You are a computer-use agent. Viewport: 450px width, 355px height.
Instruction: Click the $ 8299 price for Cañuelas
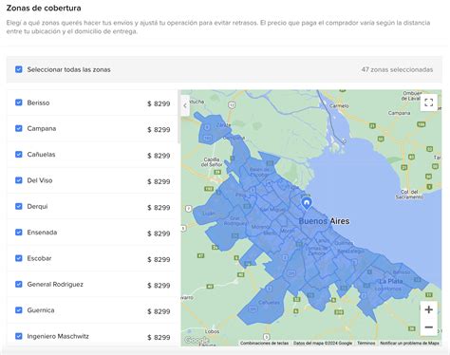coord(159,156)
